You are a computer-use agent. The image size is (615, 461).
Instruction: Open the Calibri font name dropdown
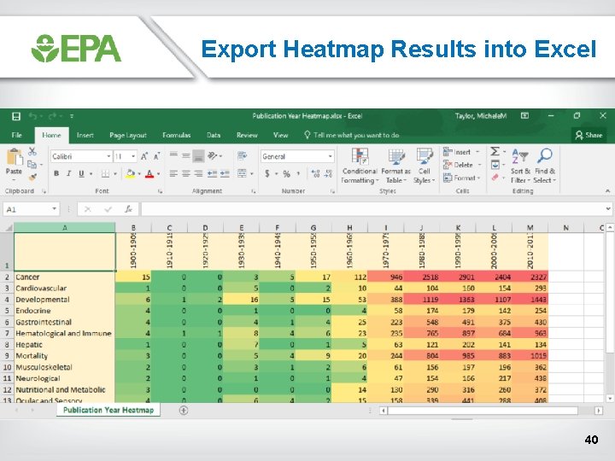click(x=108, y=156)
